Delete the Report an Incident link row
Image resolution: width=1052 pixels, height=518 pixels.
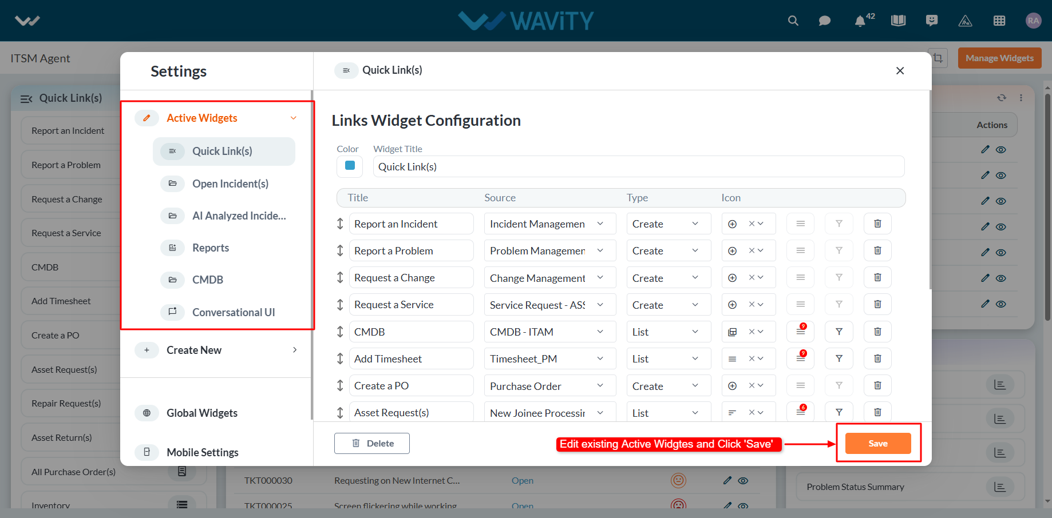(x=877, y=224)
